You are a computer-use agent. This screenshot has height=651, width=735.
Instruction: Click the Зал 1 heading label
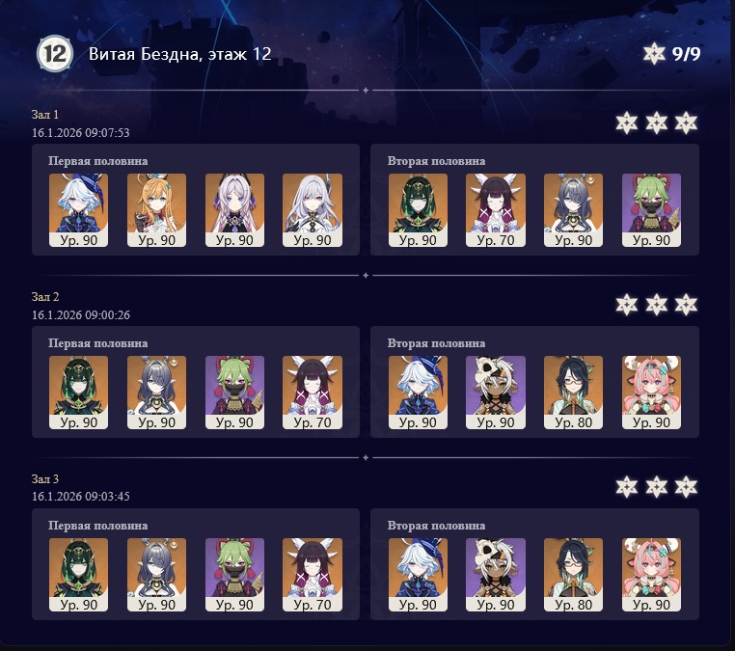45,115
